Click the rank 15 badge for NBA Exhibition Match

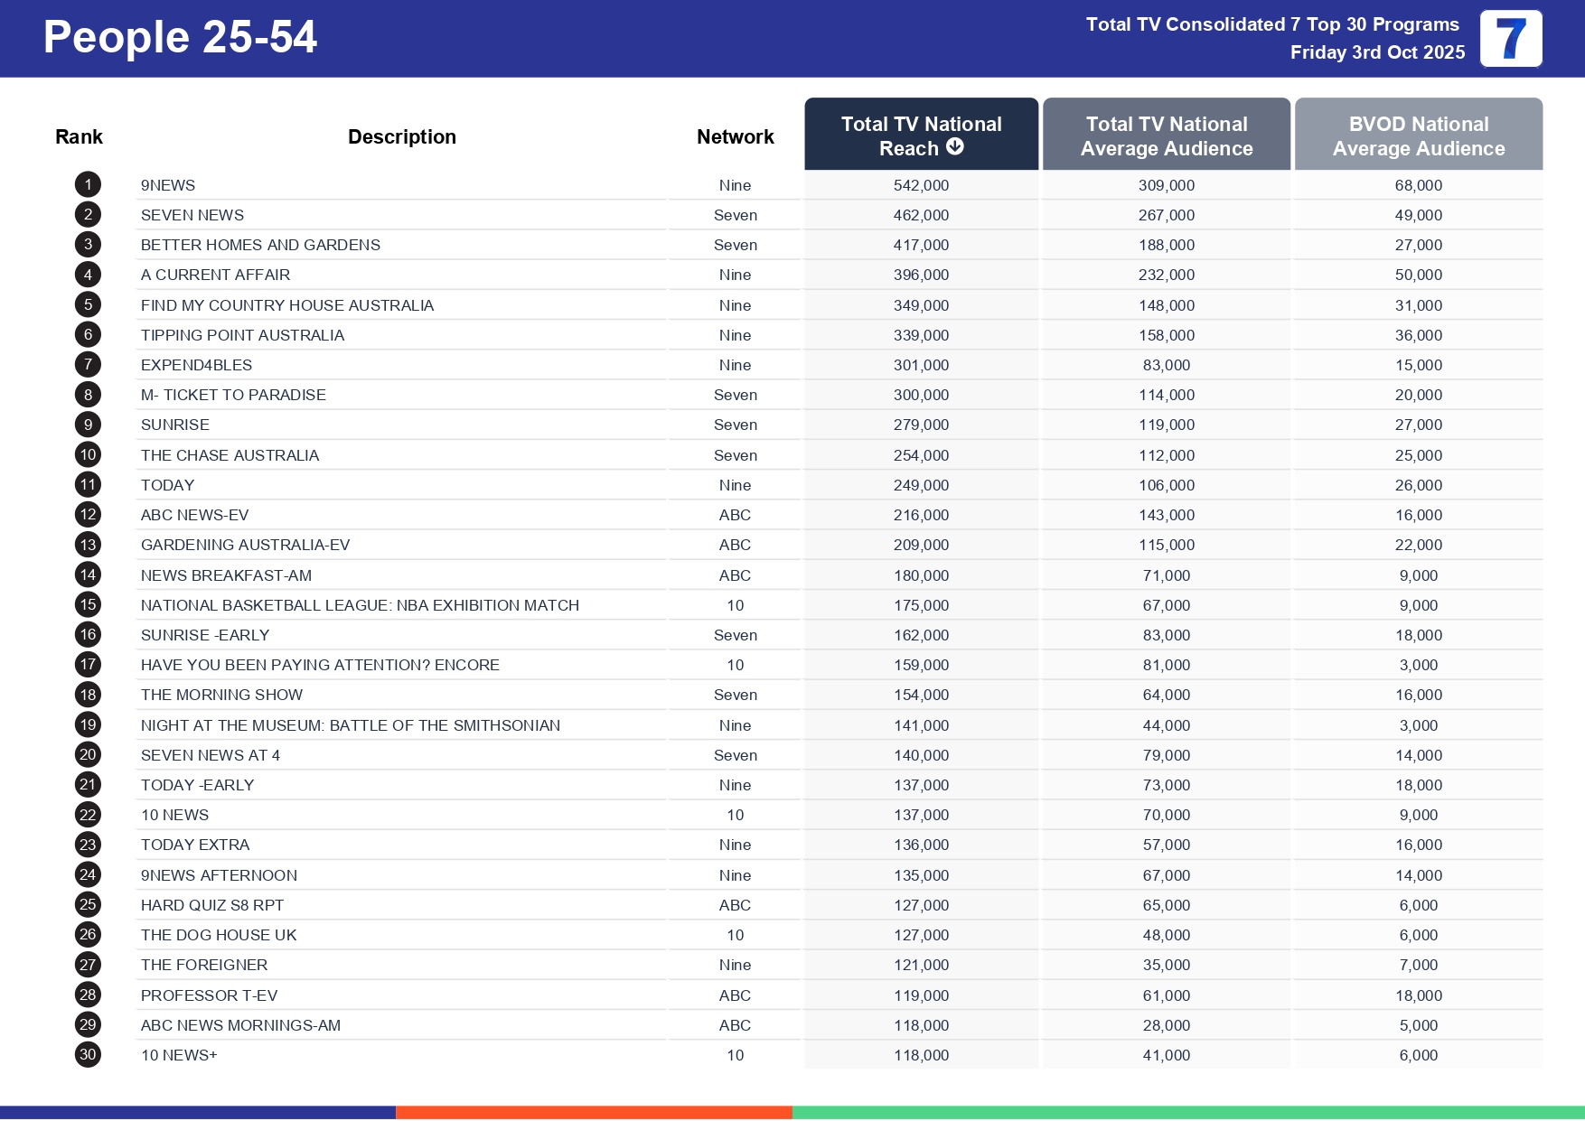[x=87, y=604]
